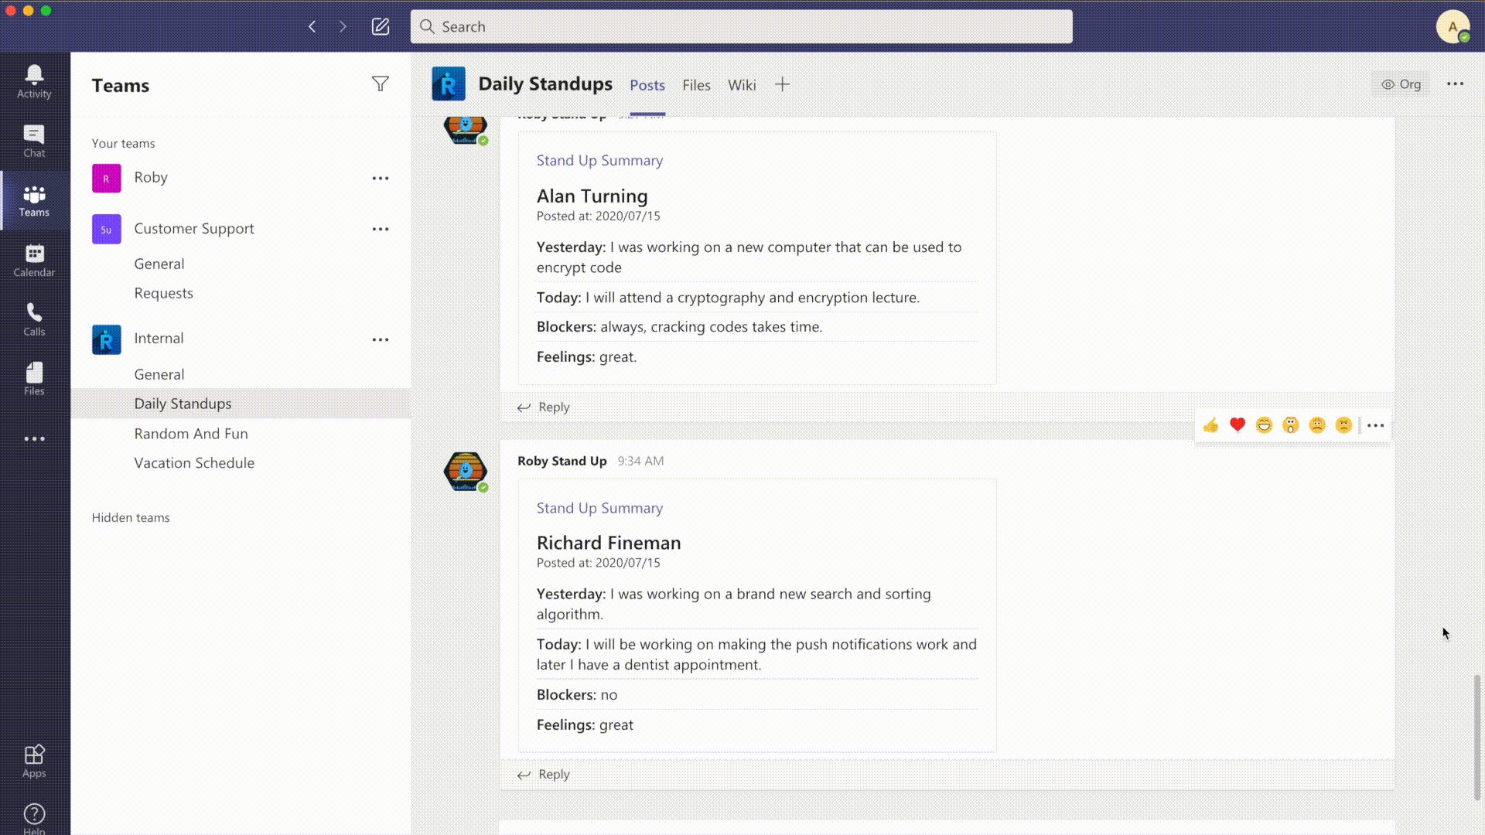React with laughing emoji
This screenshot has height=835, width=1485.
coord(1264,425)
